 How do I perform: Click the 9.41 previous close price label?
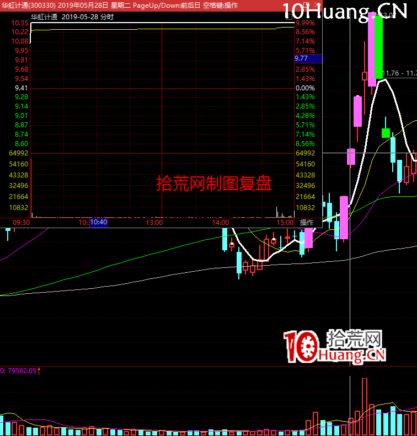tap(22, 88)
